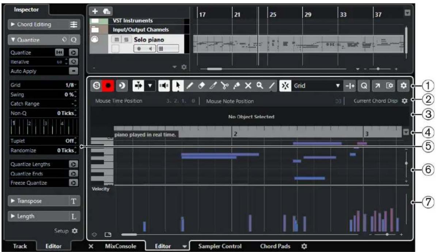This screenshot has height=252, width=436.
Task: Activate Solo Editor button in Key Editor toolbar
Action: pos(96,85)
